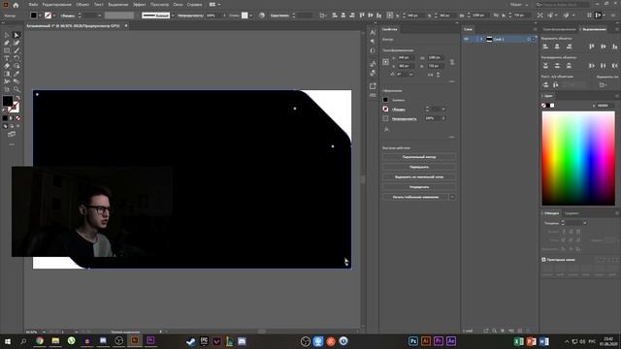Image resolution: width=621 pixels, height=349 pixels.
Task: Switch to the Градиент panel tab
Action: click(572, 213)
